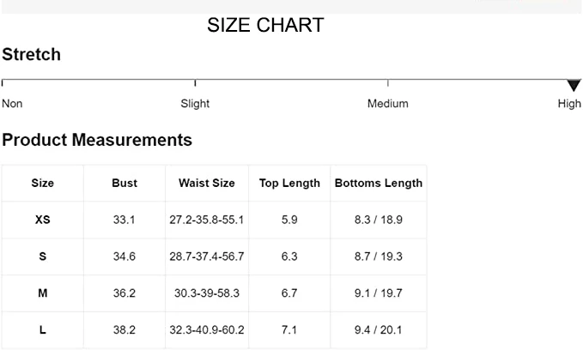Click the 9.4 / 20.1 bottoms length cell
The image size is (583, 350).
379,329
